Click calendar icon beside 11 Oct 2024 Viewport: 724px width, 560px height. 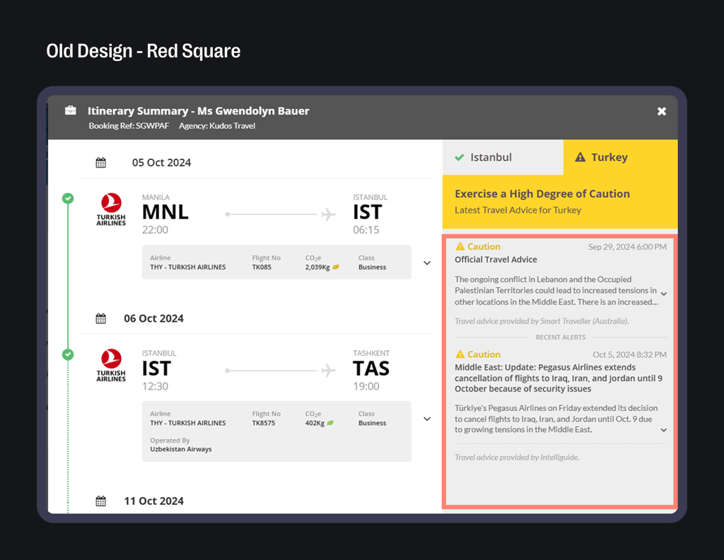101,501
